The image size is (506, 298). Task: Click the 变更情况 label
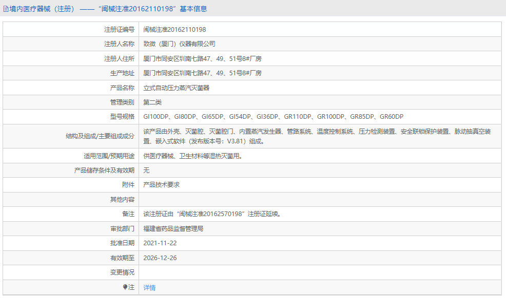122,272
